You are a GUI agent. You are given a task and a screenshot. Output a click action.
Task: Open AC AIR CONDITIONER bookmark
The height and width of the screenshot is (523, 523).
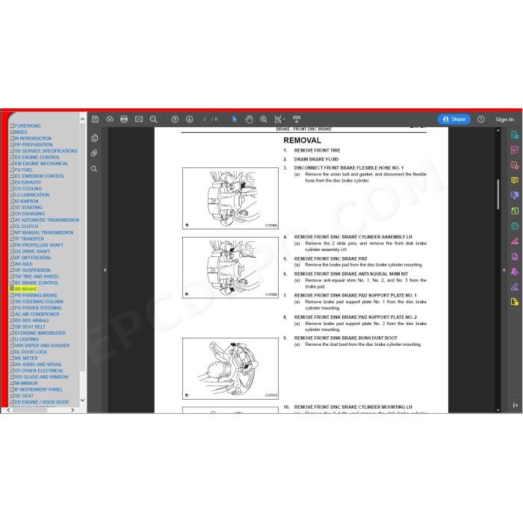tap(37, 315)
